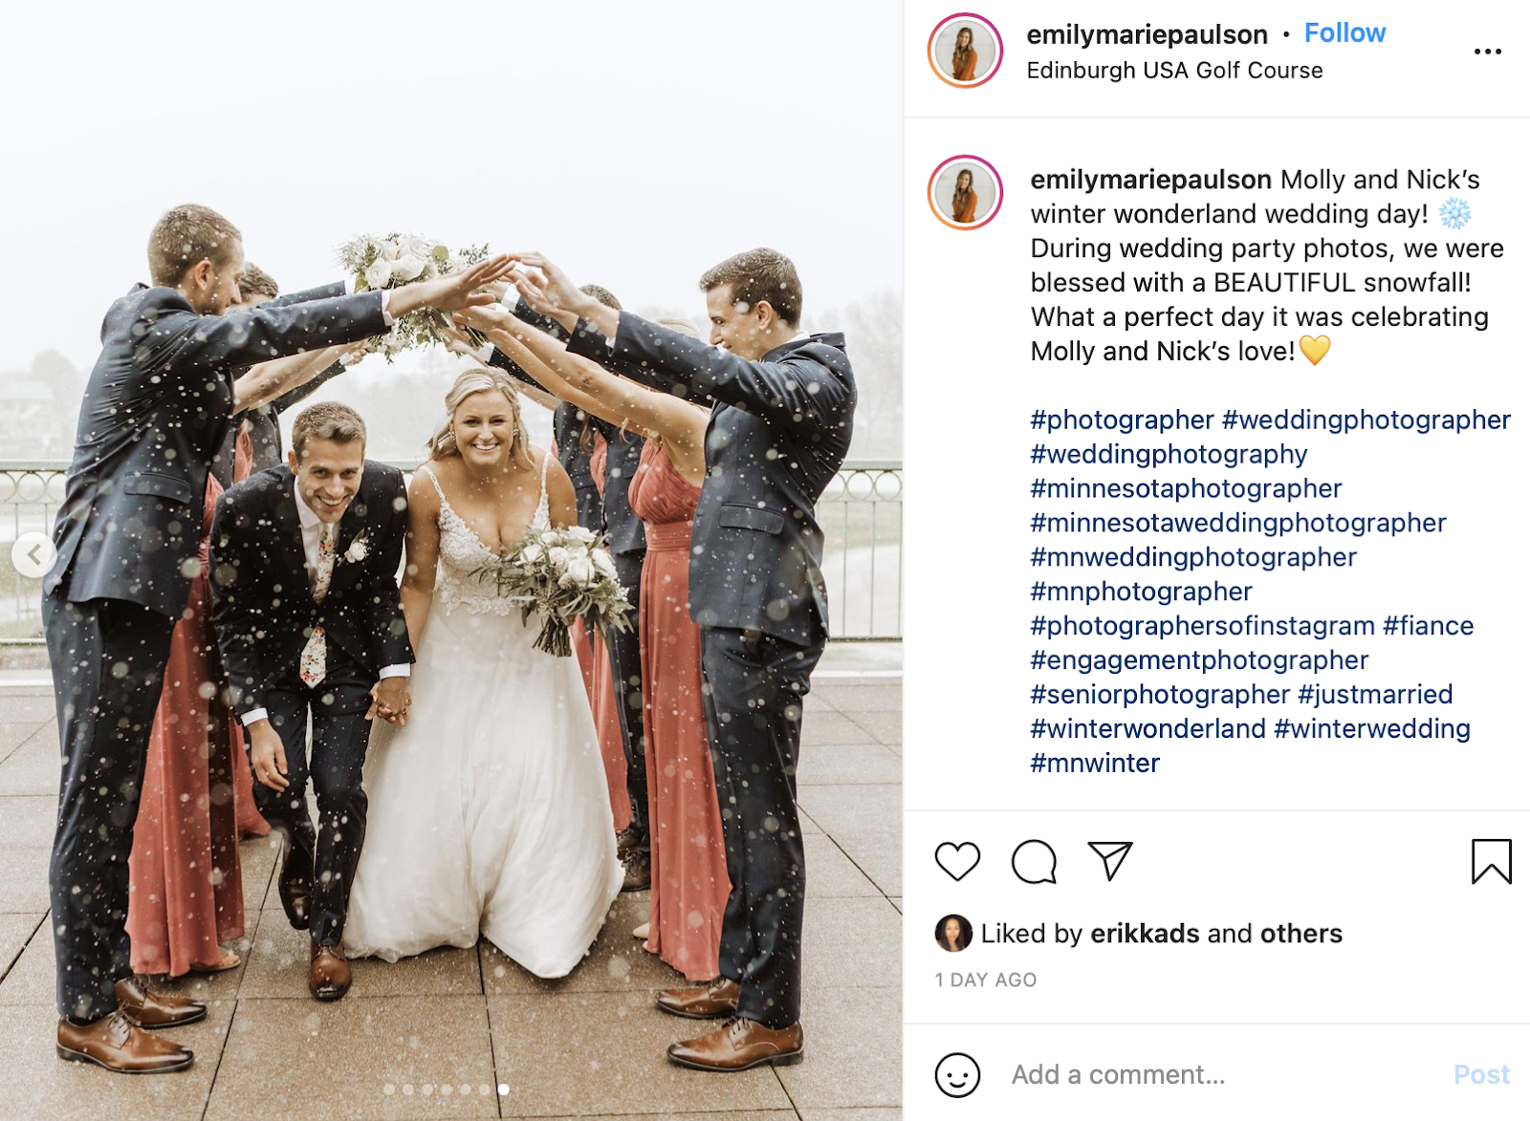
Task: Jump to the first carousel dot indicator
Action: tap(389, 1089)
